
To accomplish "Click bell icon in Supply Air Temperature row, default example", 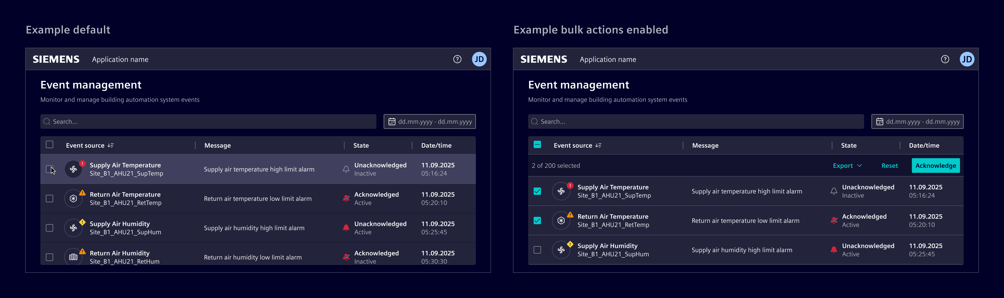I will click(x=346, y=169).
